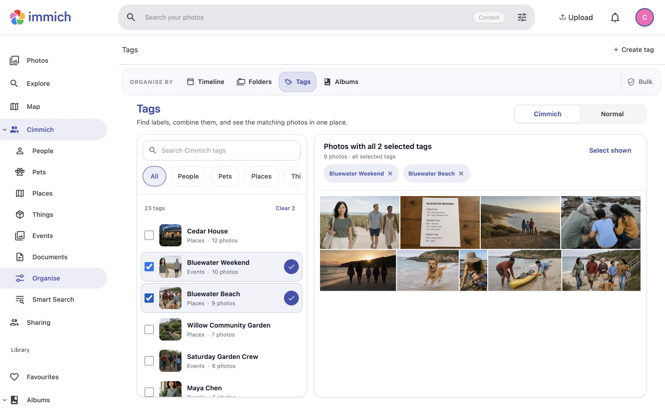Remove the Bluewater Beach chip with X
Viewport: 665px width, 412px height.
click(461, 173)
